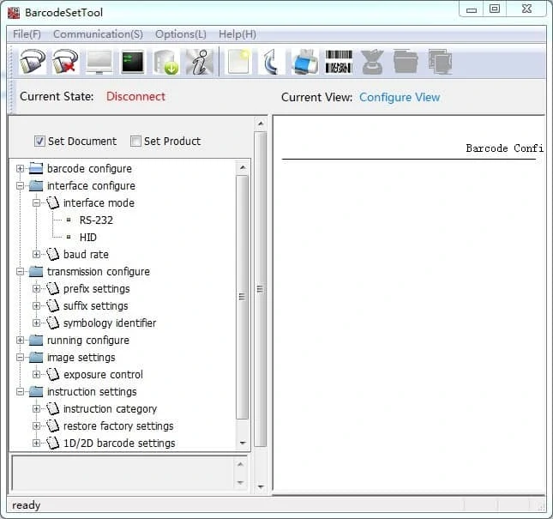Collapse the interface configure folder
This screenshot has height=519, width=553.
pyautogui.click(x=20, y=185)
